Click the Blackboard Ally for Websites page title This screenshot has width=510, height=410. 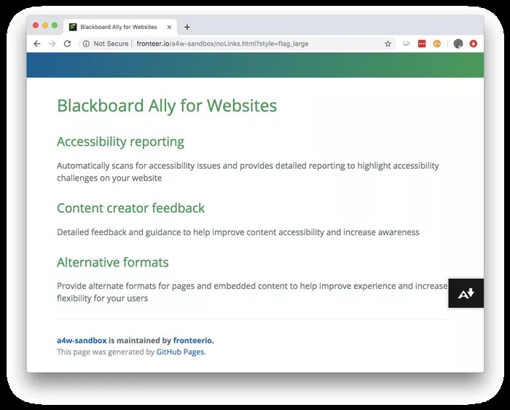167,106
